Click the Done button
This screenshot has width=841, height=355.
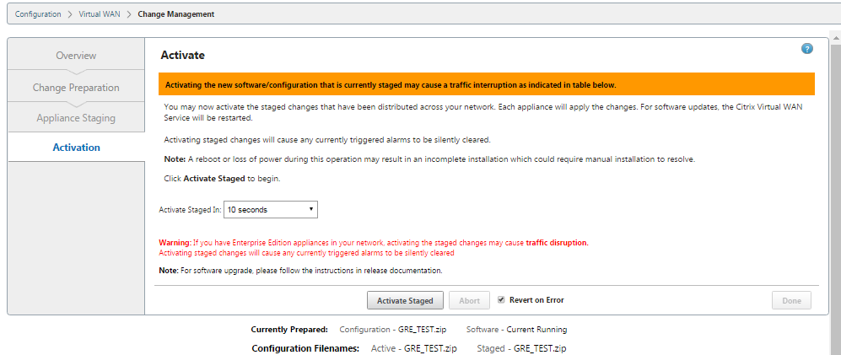pos(792,301)
